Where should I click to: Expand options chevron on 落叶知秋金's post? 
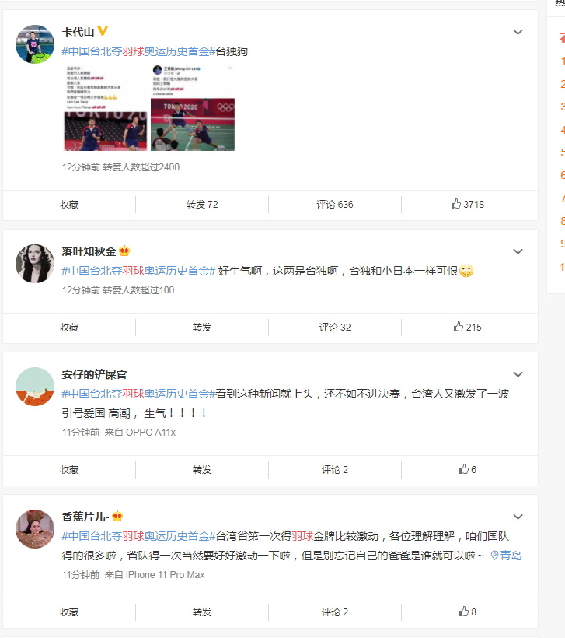(x=518, y=251)
